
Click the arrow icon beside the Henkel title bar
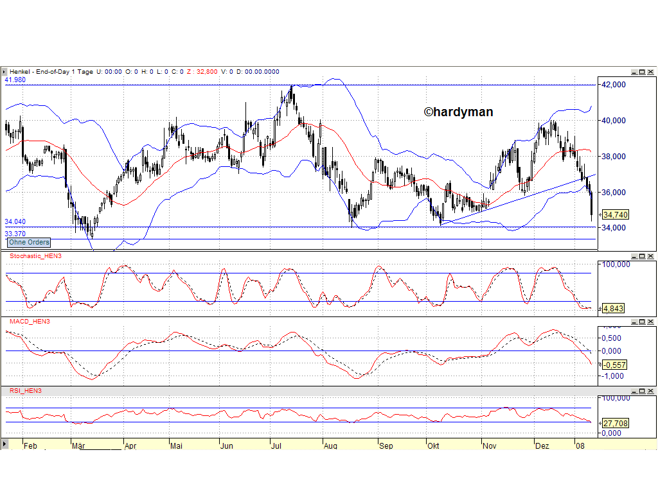pyautogui.click(x=3, y=71)
